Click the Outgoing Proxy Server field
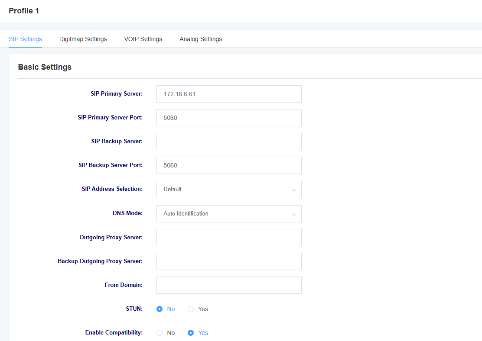482x341 pixels. (229, 238)
